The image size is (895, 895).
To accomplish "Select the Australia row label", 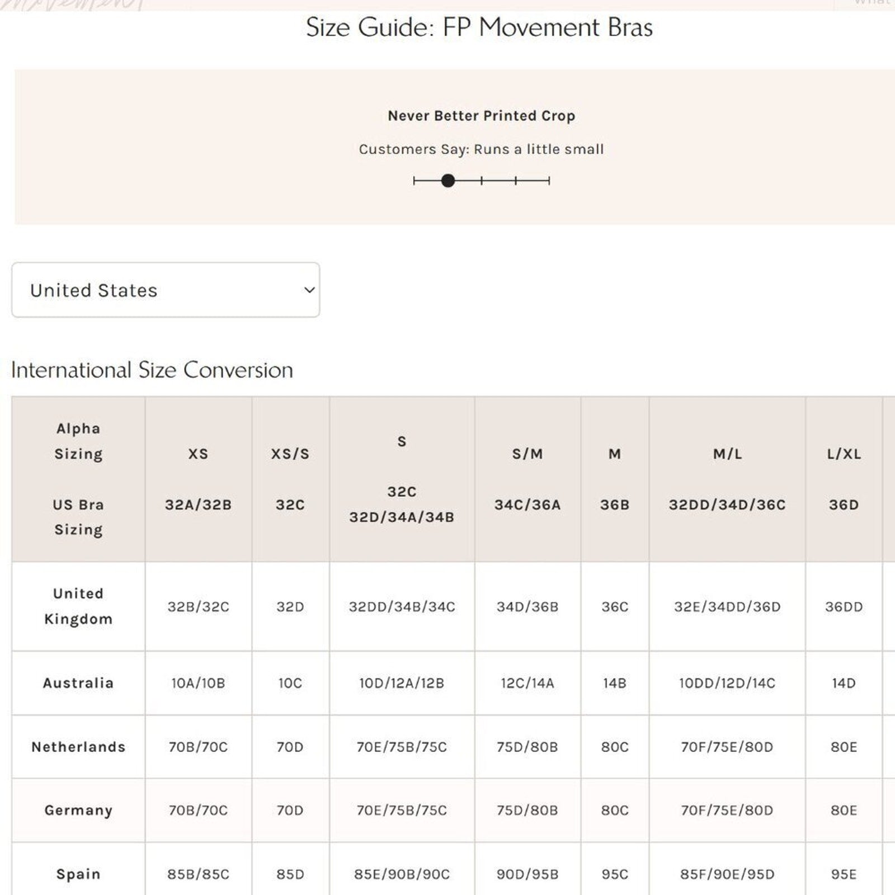I will 78,683.
